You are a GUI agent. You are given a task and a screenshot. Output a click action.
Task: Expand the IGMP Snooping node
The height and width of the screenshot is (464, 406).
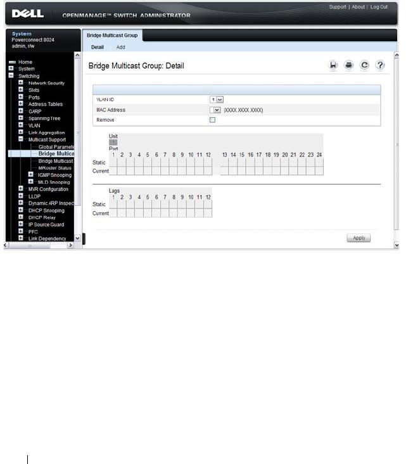coord(30,174)
